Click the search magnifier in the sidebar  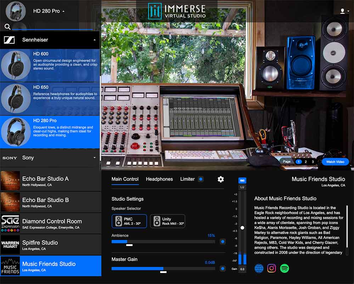[x=8, y=27]
